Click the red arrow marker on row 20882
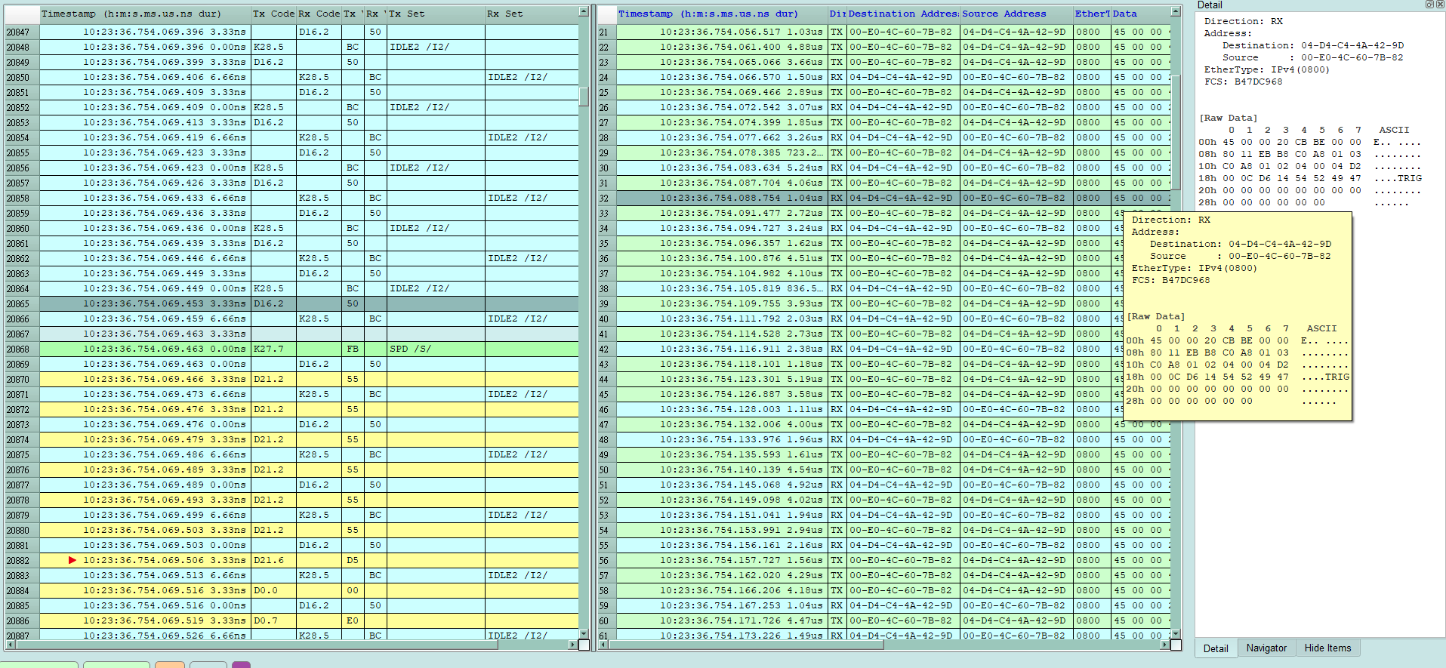The image size is (1446, 668). pyautogui.click(x=72, y=560)
